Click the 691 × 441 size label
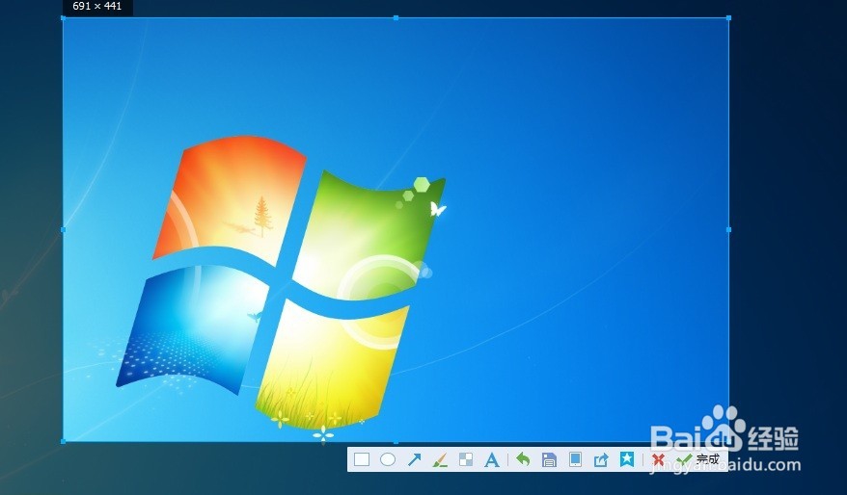Image resolution: width=847 pixels, height=495 pixels. click(97, 7)
